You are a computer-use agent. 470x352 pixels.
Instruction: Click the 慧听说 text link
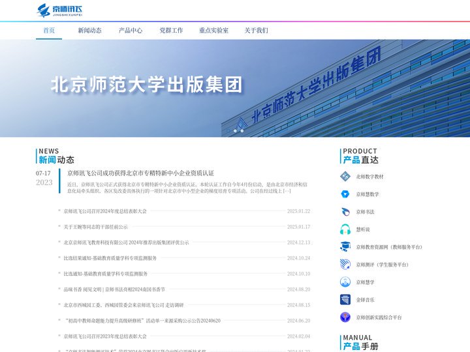point(363,229)
